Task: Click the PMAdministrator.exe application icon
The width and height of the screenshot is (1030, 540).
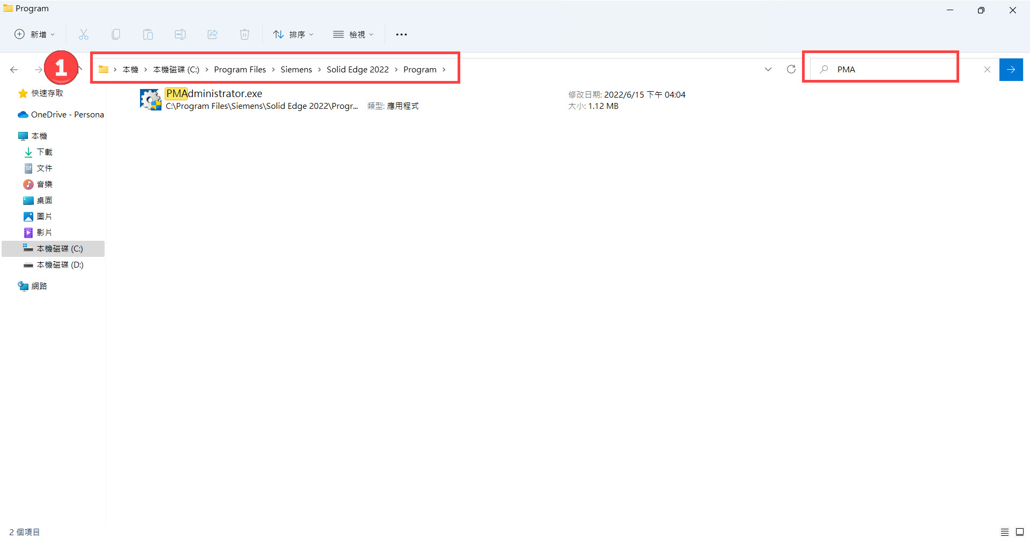Action: coord(151,100)
